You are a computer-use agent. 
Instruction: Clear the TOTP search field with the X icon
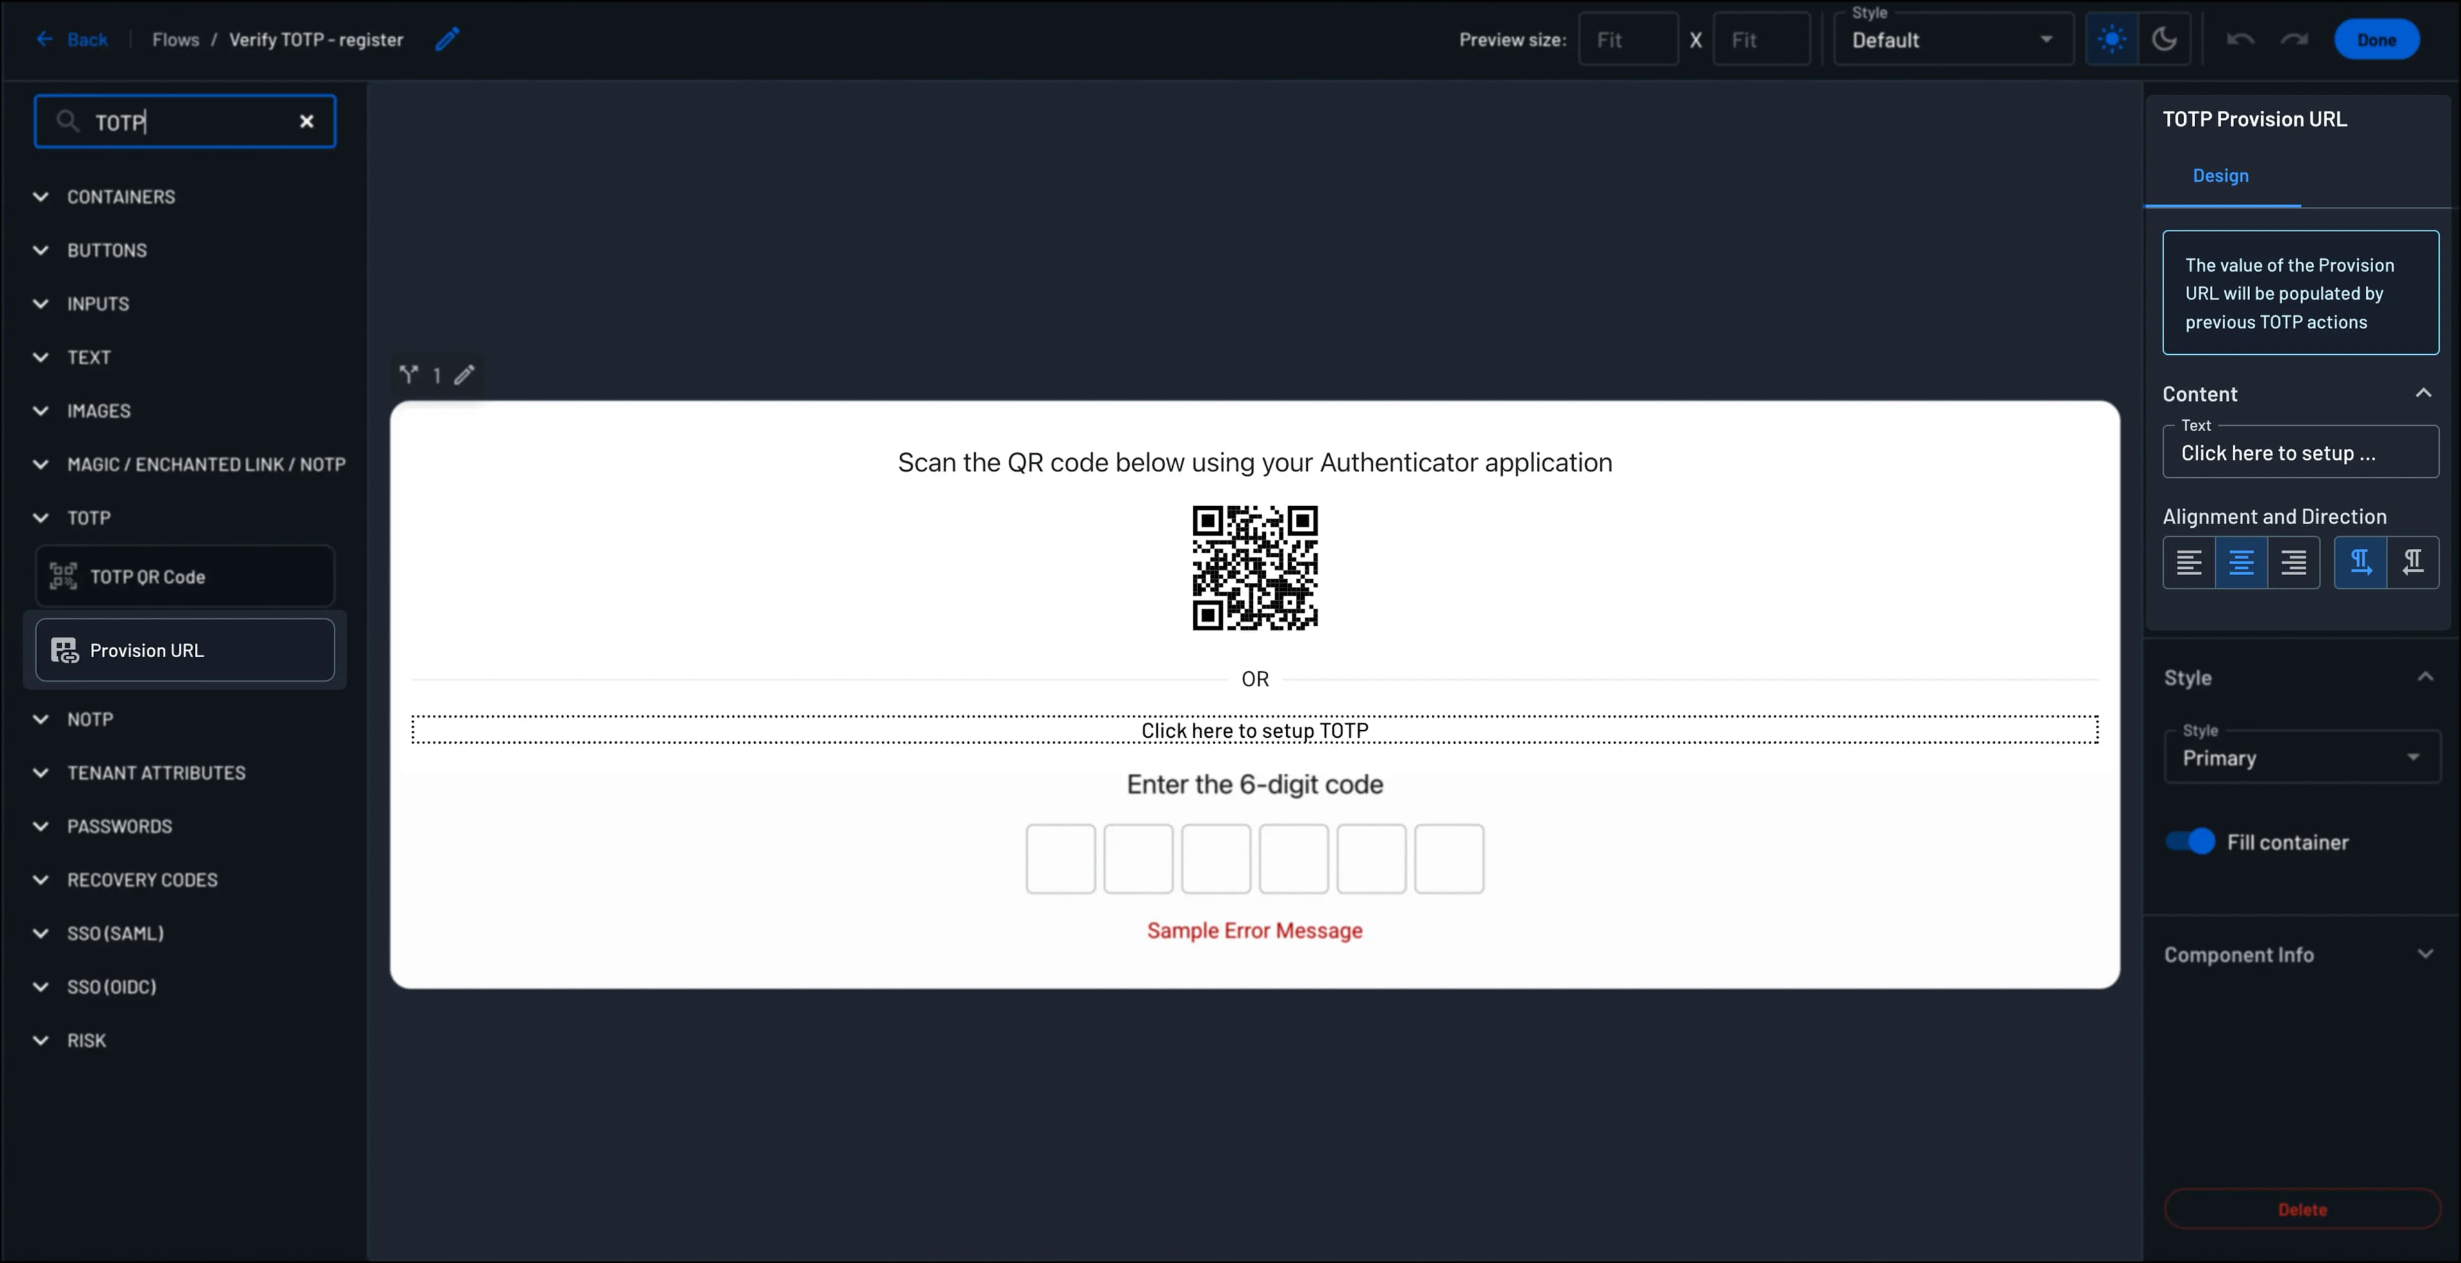coord(307,121)
